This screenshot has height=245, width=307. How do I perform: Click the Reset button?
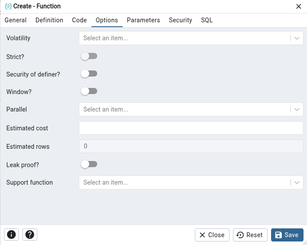250,235
